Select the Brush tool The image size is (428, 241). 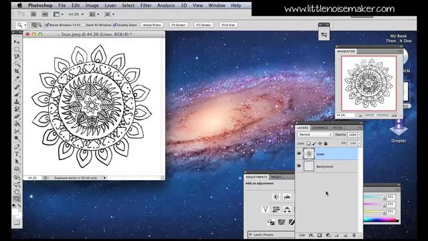pos(17,94)
